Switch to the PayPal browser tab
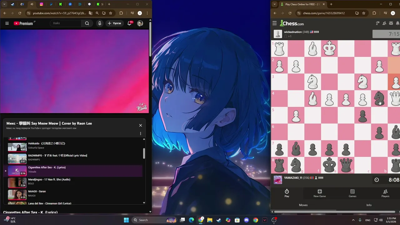This screenshot has height=225, width=400. coord(51,4)
